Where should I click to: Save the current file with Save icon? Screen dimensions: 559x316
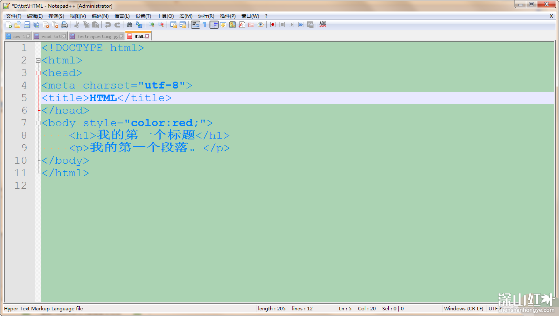(x=27, y=25)
